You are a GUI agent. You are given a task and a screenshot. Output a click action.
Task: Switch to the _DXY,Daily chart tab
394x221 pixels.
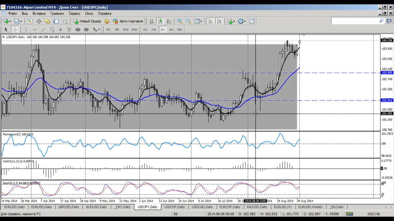(x=122, y=207)
